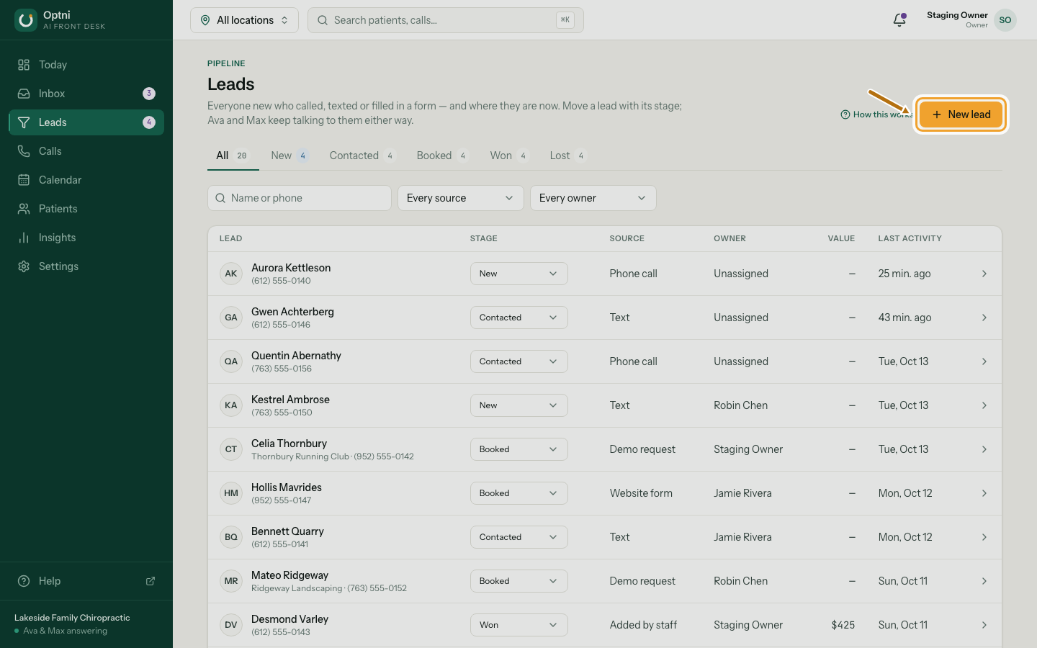Click the Gwen Achterberg GA avatar
1037x648 pixels.
pyautogui.click(x=231, y=318)
